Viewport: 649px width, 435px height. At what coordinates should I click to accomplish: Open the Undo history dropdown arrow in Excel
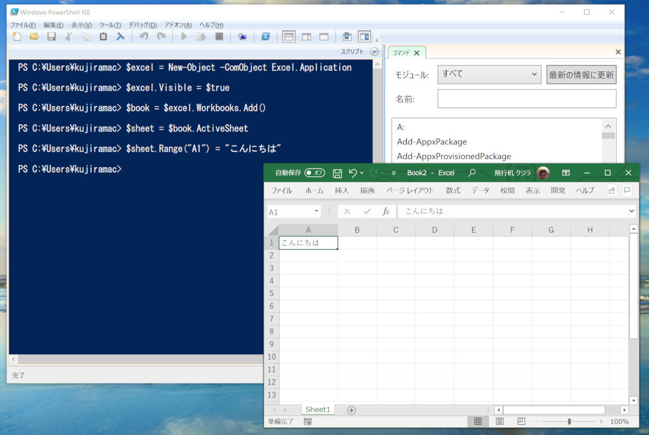tap(362, 173)
